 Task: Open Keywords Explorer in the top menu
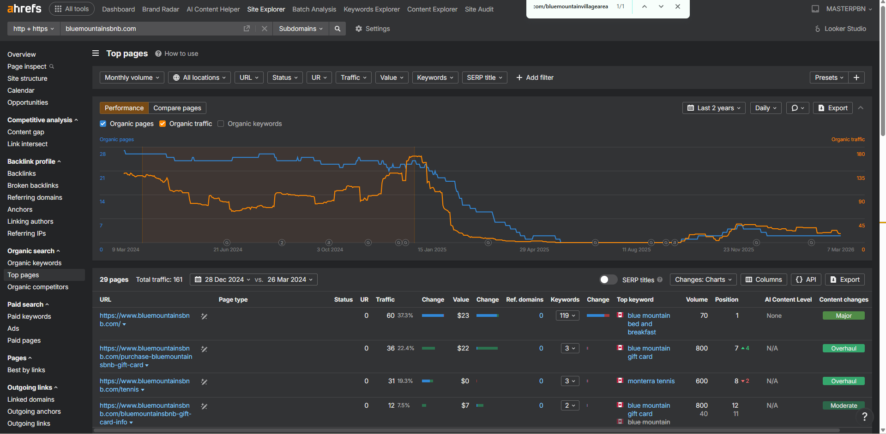[372, 9]
